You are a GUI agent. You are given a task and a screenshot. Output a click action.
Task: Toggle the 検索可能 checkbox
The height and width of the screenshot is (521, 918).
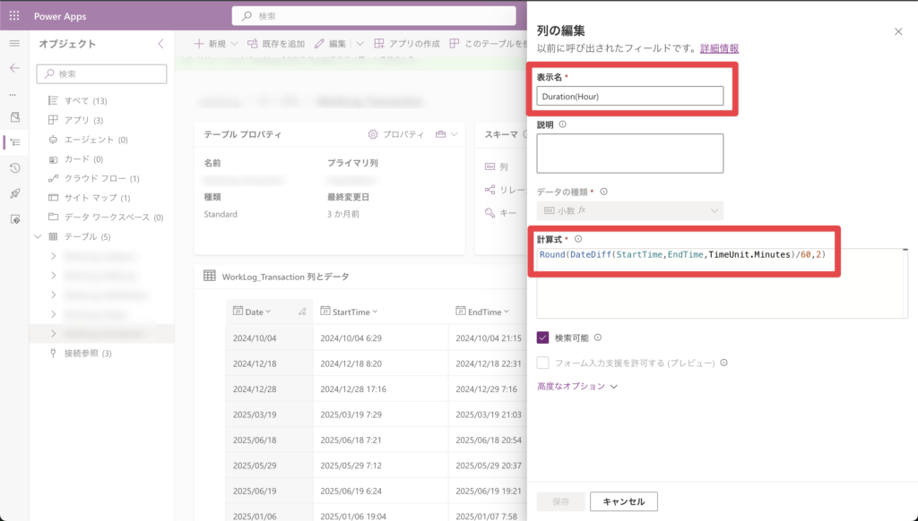pyautogui.click(x=542, y=337)
